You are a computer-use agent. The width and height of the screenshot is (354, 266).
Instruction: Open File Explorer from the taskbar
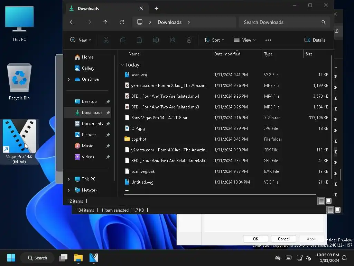coord(78,258)
